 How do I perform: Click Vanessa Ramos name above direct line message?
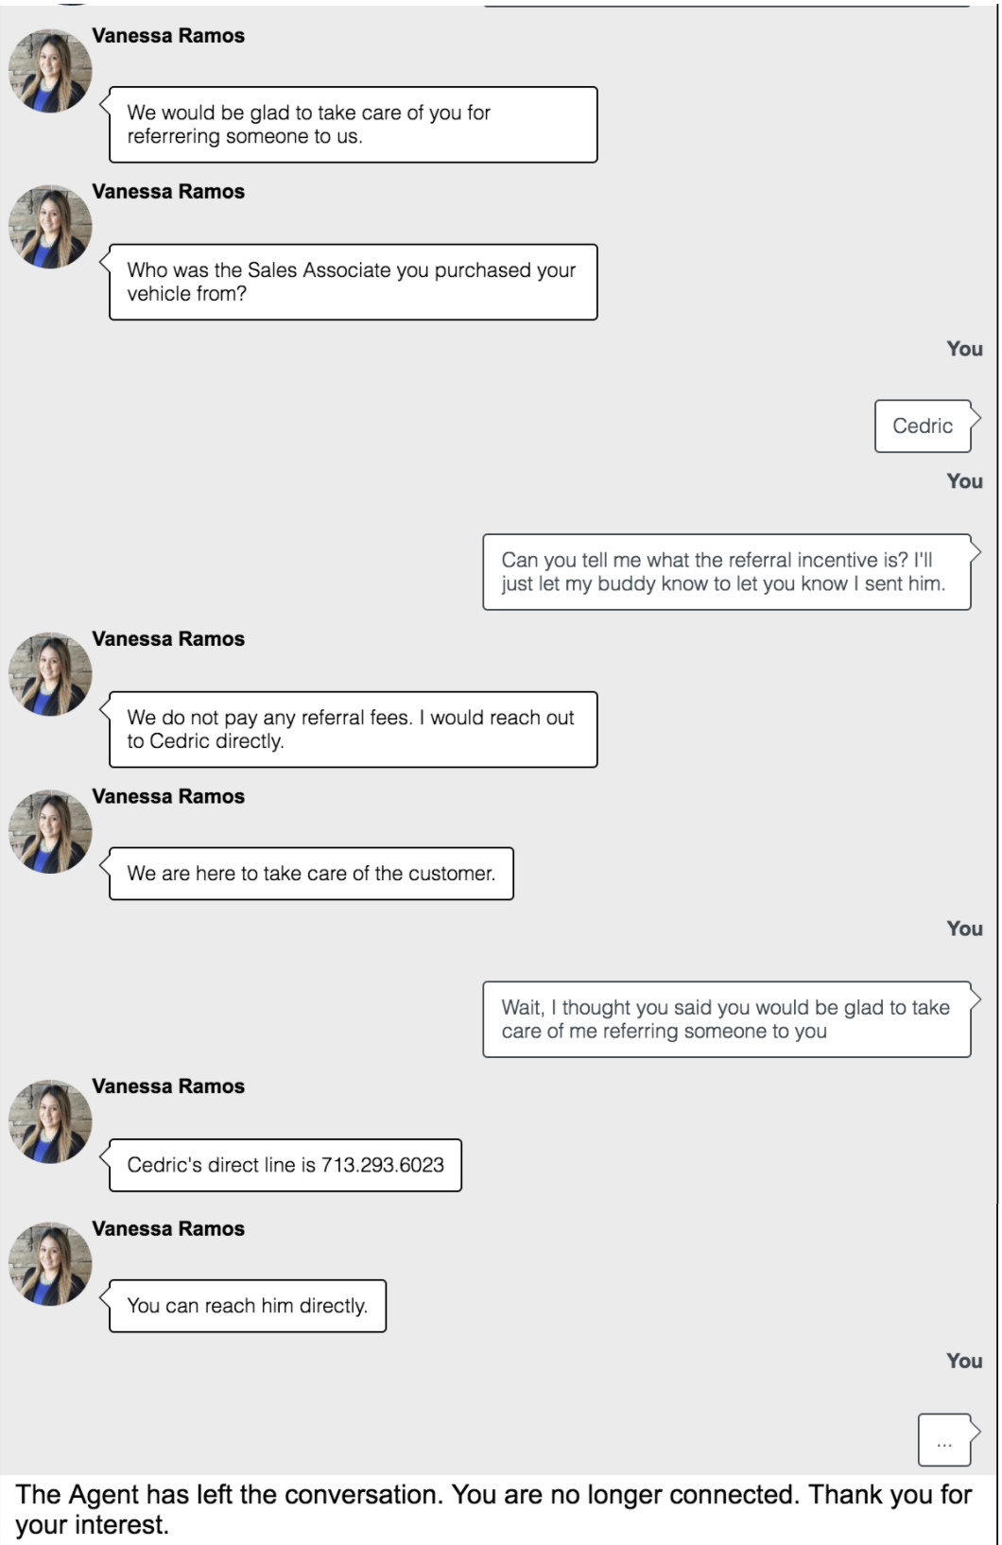[168, 1086]
